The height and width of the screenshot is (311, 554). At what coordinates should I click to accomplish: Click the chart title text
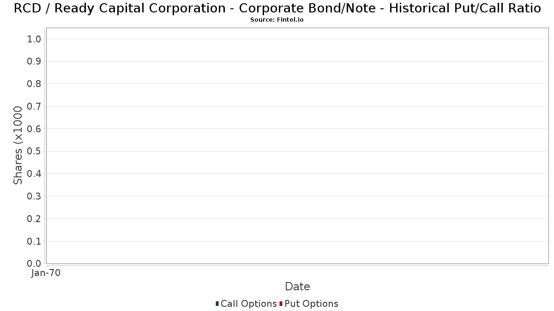click(277, 8)
